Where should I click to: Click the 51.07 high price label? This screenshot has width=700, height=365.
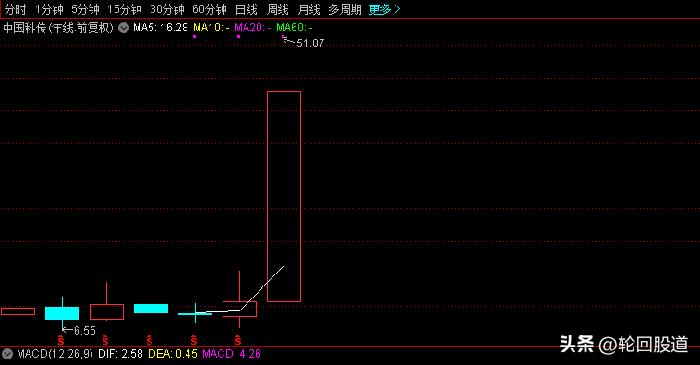point(310,43)
